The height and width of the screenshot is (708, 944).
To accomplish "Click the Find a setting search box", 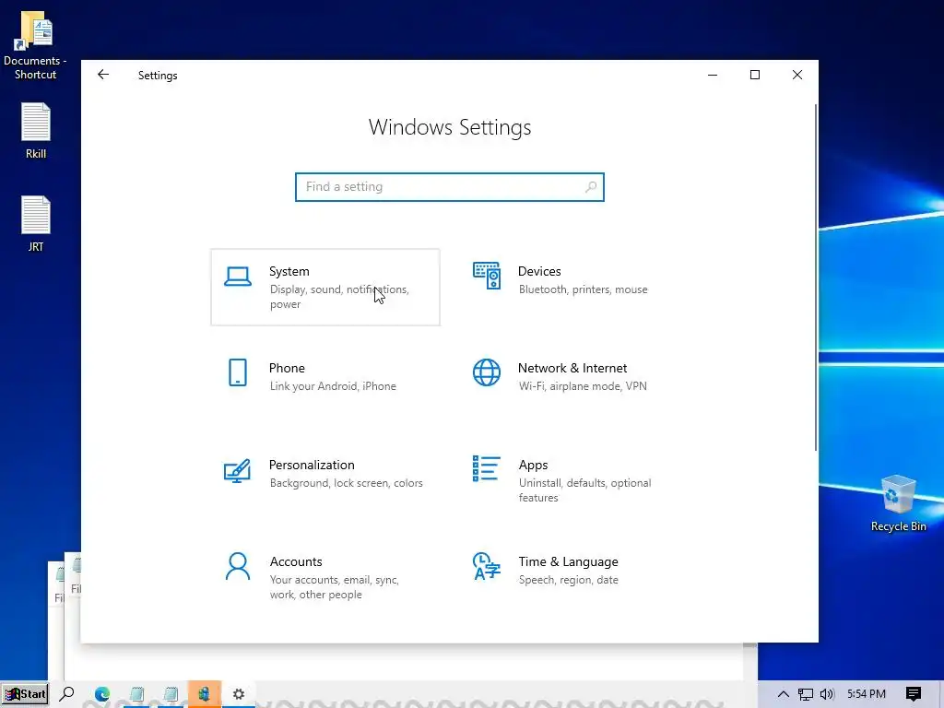I will pyautogui.click(x=450, y=186).
